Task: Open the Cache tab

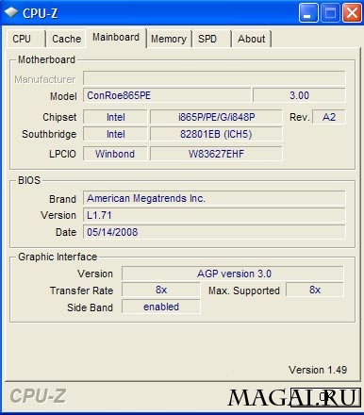Action: pos(66,39)
